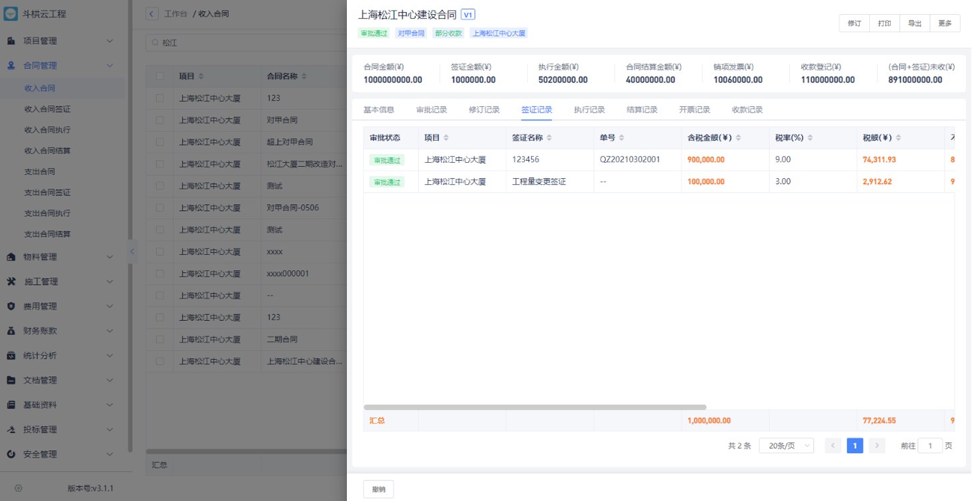This screenshot has height=501, width=972.
Task: Click the 文档管理 folder icon
Action: pos(11,380)
